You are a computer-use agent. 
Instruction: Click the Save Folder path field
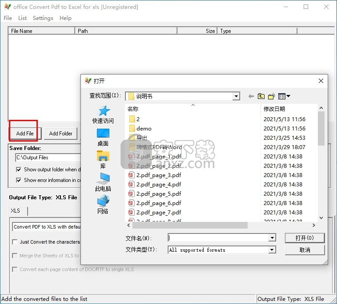(48, 158)
